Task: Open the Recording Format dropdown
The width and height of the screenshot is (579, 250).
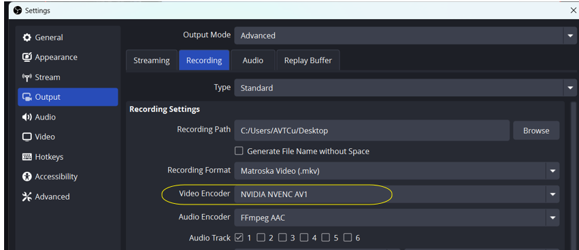Action: (x=397, y=171)
